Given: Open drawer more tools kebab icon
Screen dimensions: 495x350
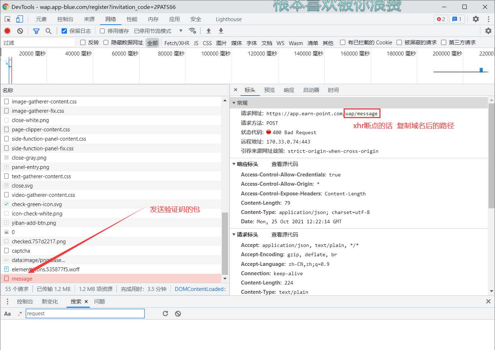Looking at the screenshot, I should coord(8,302).
